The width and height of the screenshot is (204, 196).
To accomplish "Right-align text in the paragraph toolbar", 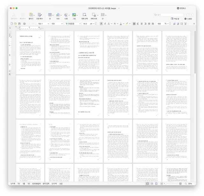I will coord(145,24).
